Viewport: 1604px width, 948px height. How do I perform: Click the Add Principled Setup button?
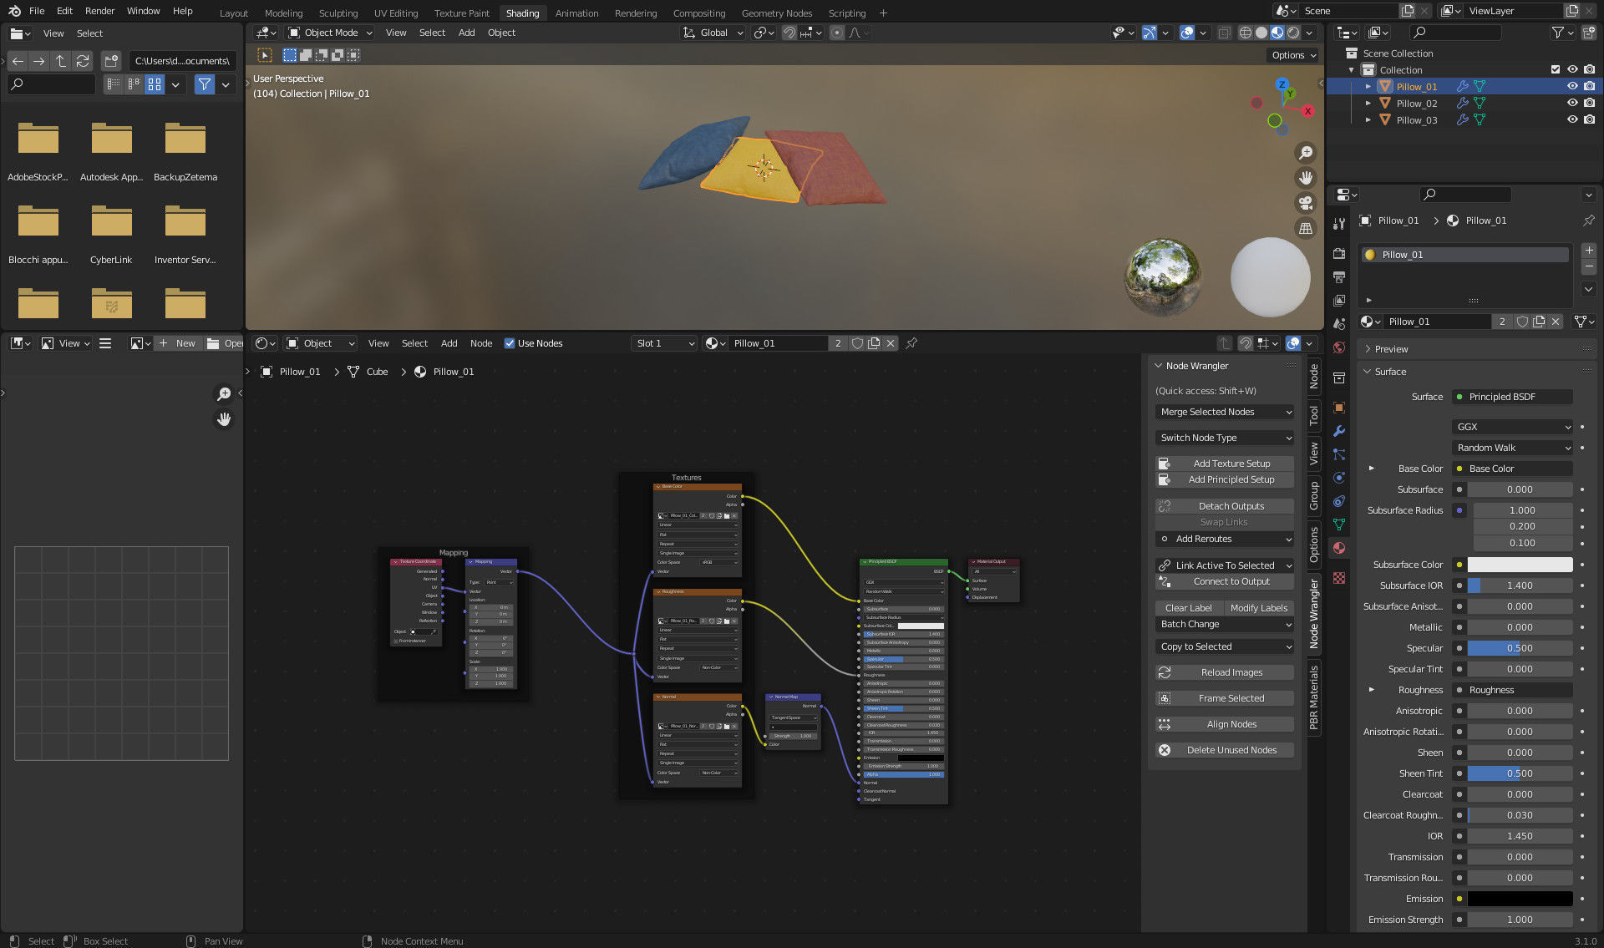coord(1231,479)
